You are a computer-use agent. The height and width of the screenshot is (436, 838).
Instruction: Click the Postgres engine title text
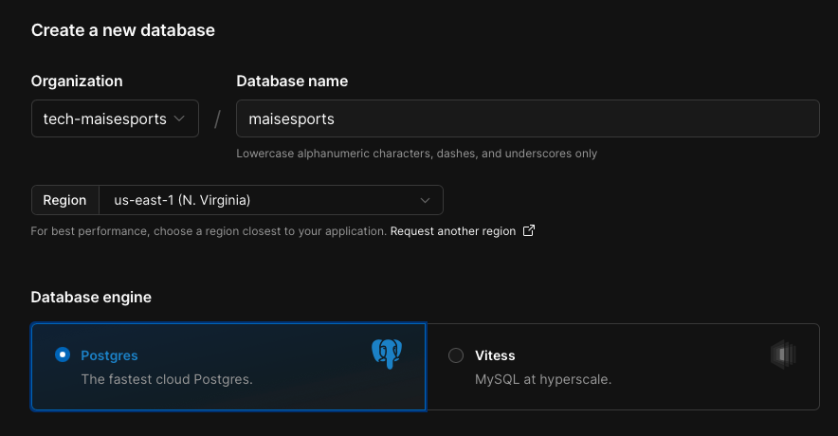(x=109, y=355)
